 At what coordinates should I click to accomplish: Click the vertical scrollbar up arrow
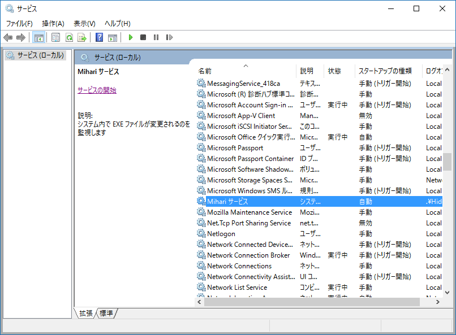coord(448,69)
